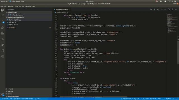Change the Python 3.8.2 interpreter in the status bar
The height and width of the screenshot is (100, 179).
(23, 99)
